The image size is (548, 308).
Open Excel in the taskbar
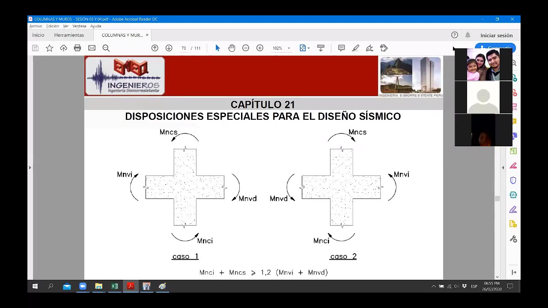(x=115, y=286)
